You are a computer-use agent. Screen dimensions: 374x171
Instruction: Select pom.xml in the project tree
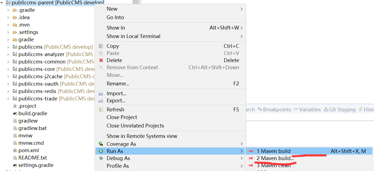[29, 150]
